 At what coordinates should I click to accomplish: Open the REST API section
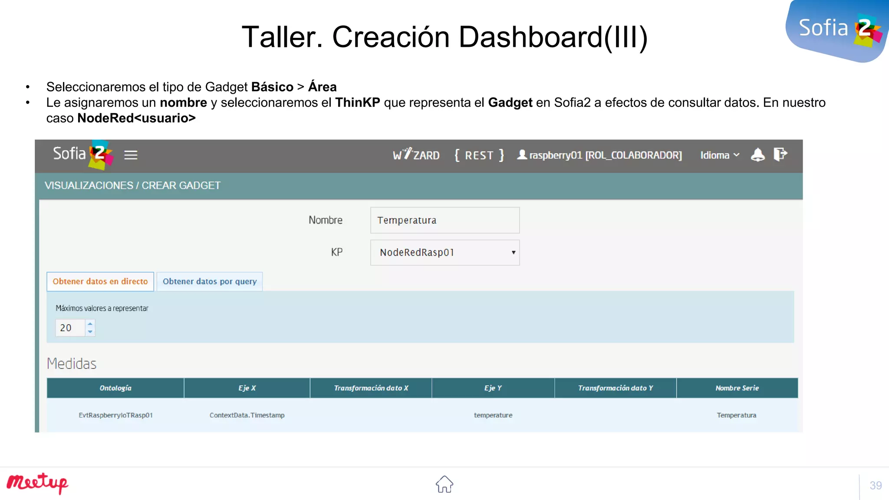click(479, 155)
